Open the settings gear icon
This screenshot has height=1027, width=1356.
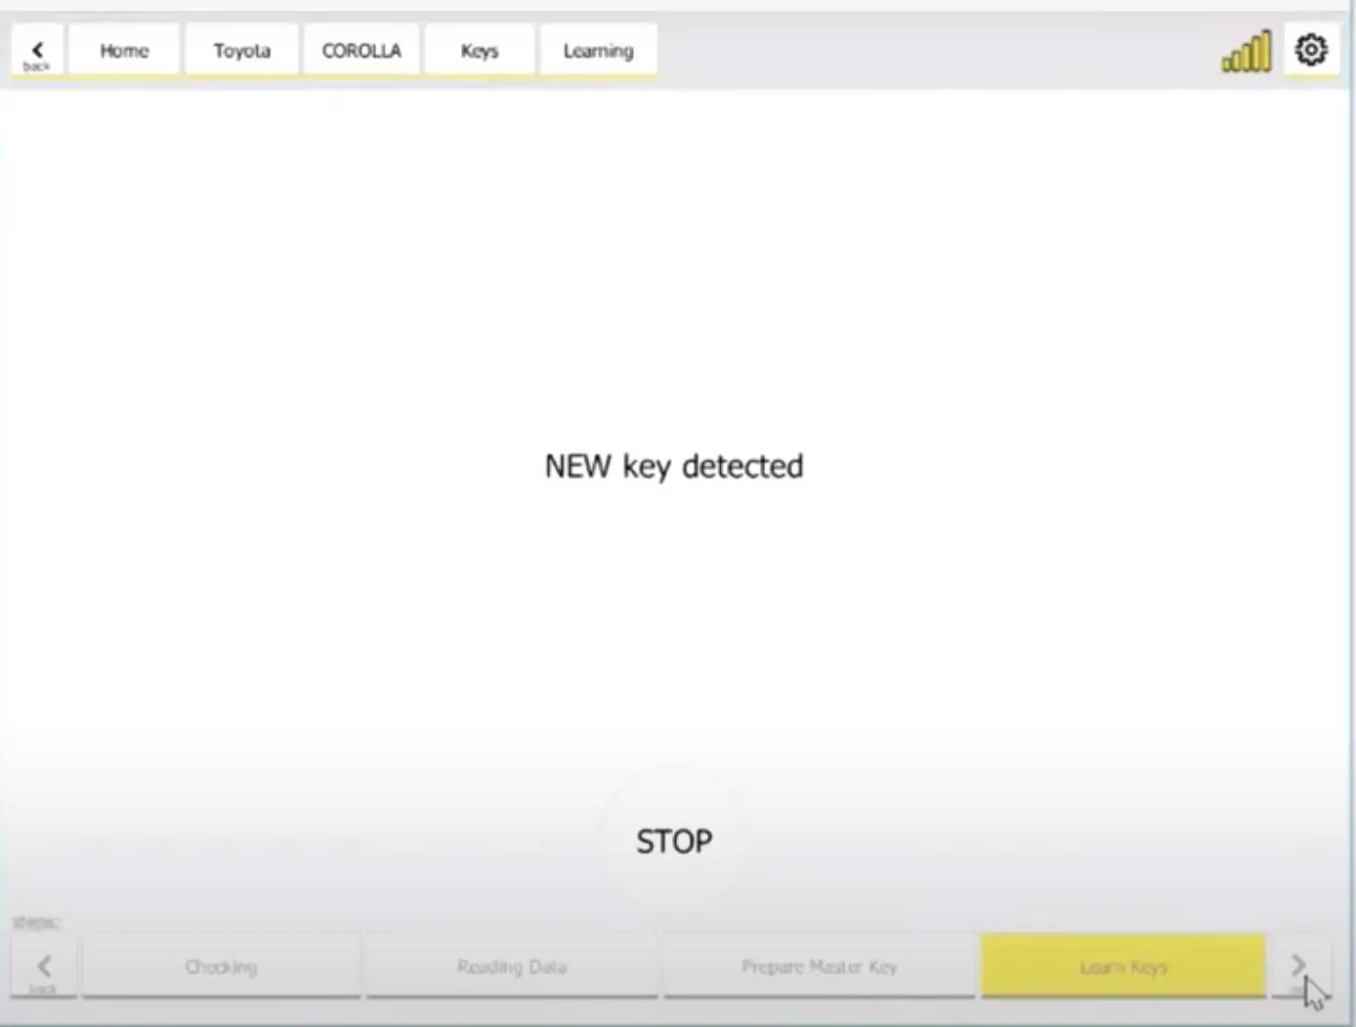[x=1311, y=50]
